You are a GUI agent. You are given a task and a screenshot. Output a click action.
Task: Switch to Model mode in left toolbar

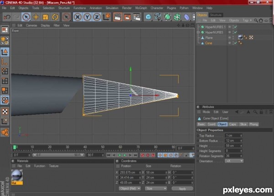tap(5, 52)
